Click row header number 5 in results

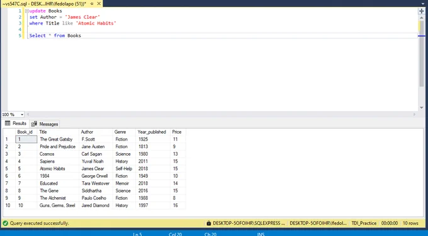[x=9, y=169]
